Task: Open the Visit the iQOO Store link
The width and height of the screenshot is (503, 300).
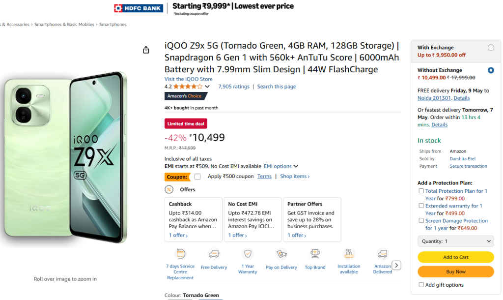Action: tap(188, 79)
